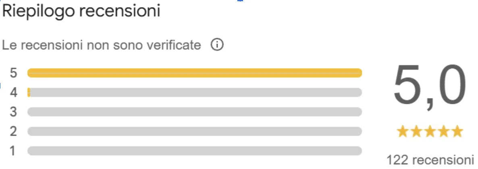The height and width of the screenshot is (169, 478).
Task: Select the 4-star rating bar
Action: click(x=195, y=93)
